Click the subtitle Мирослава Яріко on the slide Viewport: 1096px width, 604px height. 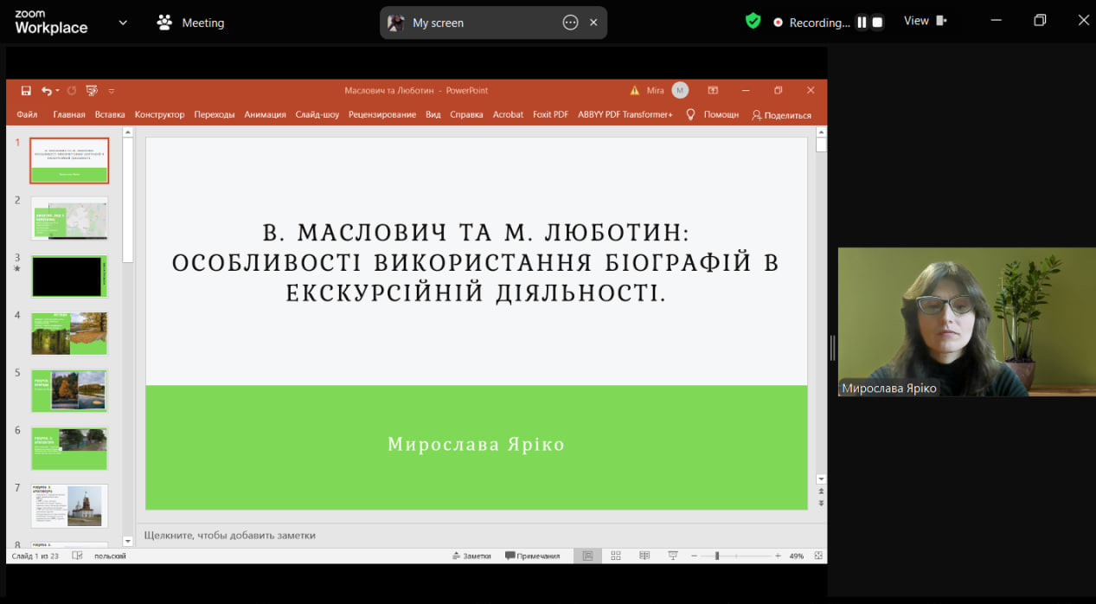coord(476,445)
